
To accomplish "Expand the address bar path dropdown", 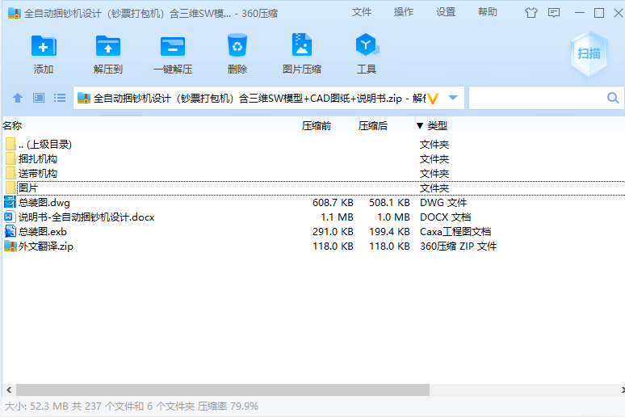I will [x=453, y=98].
